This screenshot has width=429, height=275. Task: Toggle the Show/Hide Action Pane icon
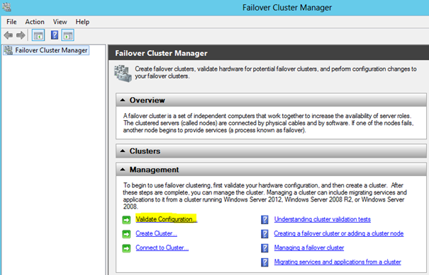pyautogui.click(x=68, y=35)
